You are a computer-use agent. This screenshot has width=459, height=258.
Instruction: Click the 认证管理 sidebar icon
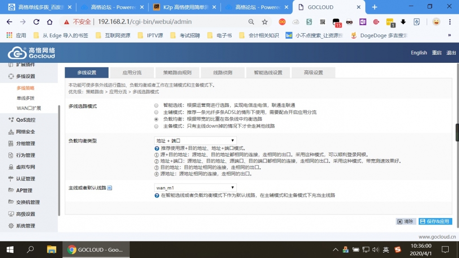click(x=11, y=179)
